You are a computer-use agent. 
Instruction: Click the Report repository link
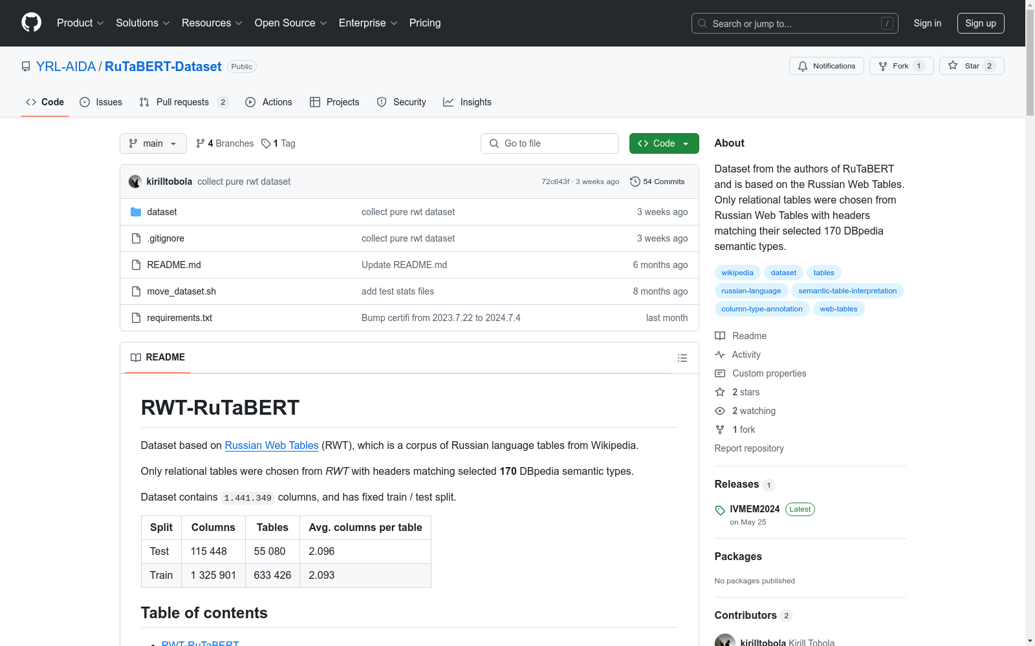pos(749,448)
